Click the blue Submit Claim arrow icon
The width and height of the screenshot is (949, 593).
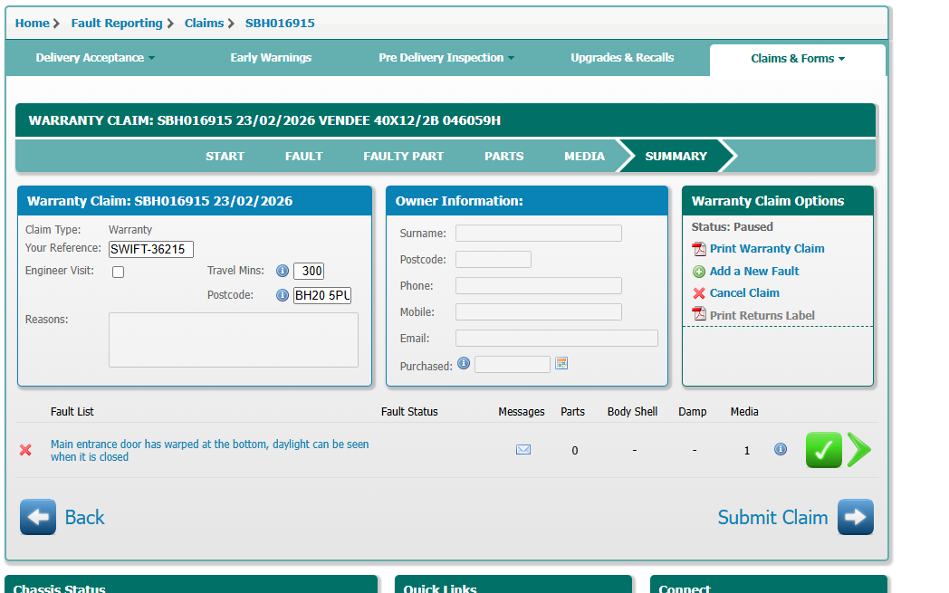click(x=856, y=517)
